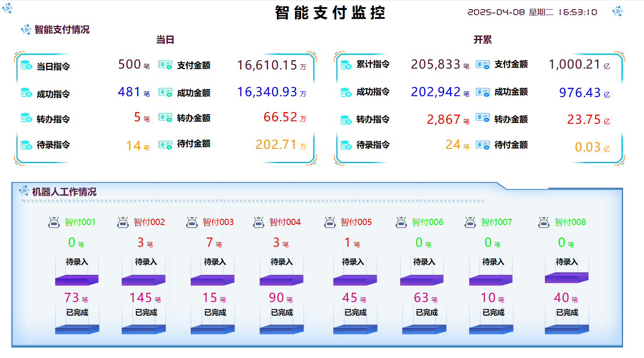Image resolution: width=644 pixels, height=358 pixels.
Task: Click the robot icon beside 智付004
Action: pos(258,222)
